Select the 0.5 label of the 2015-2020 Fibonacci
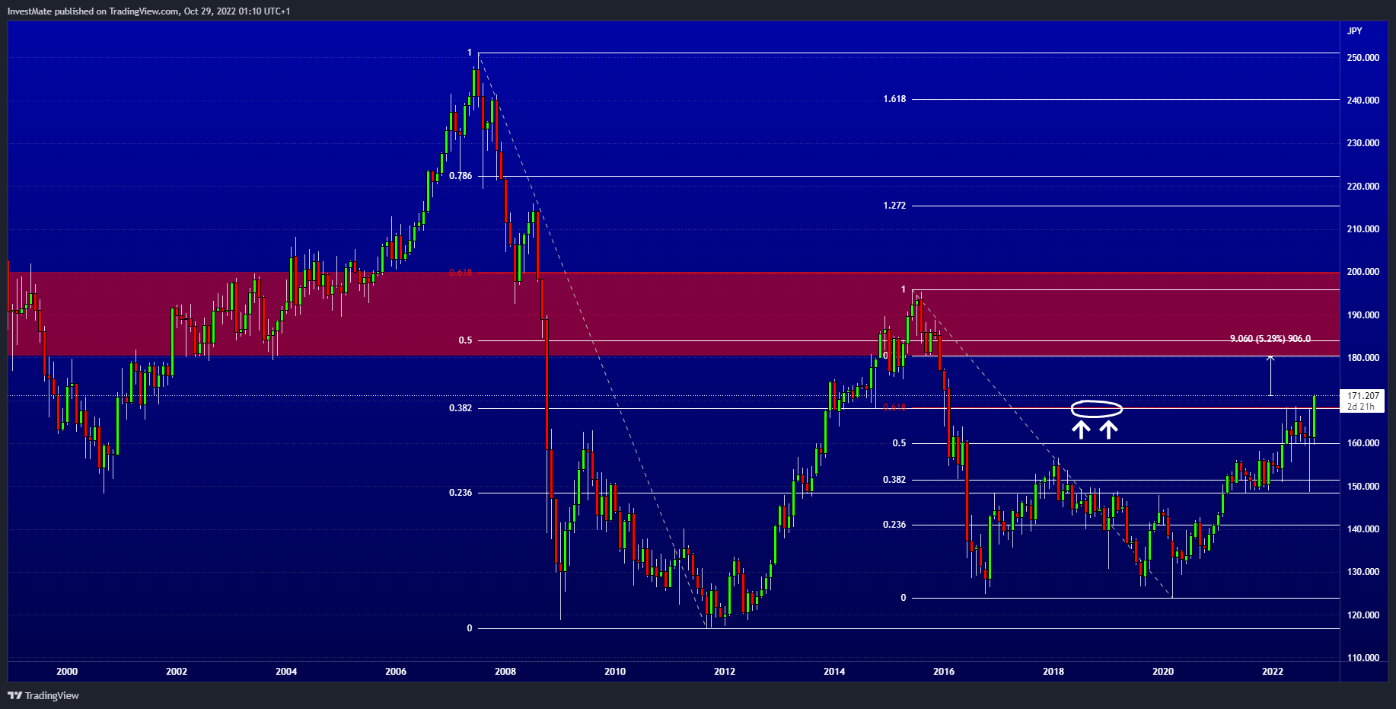 tap(899, 443)
